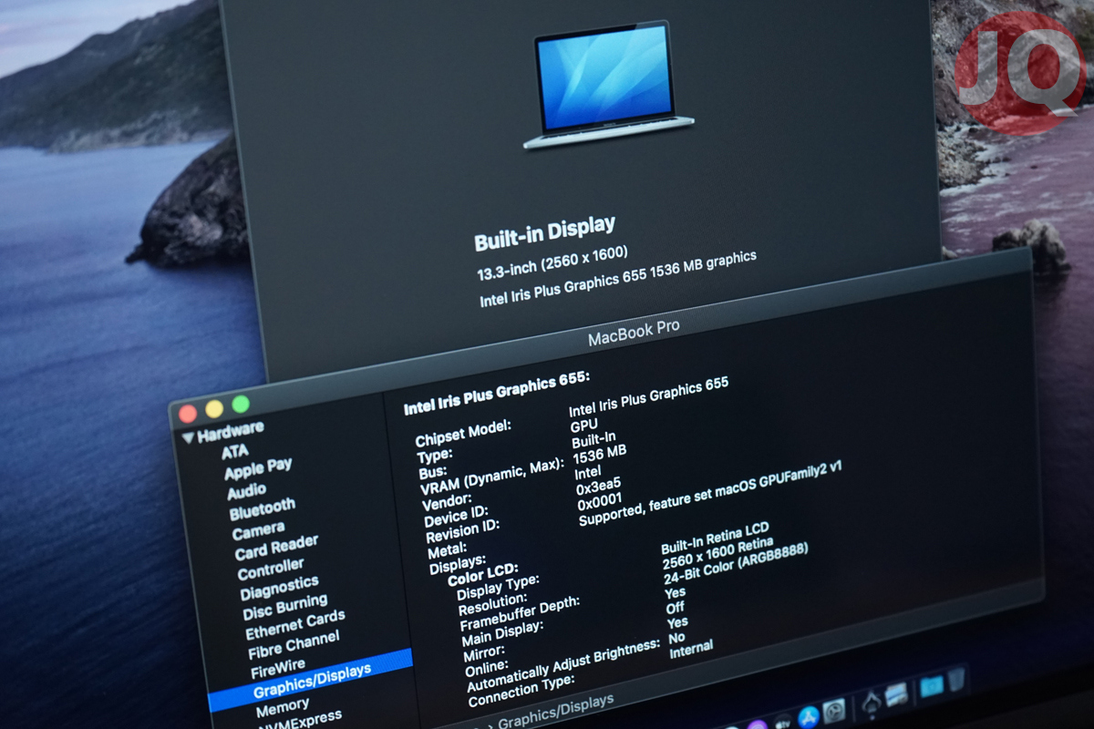Select the 'Built-In Retina LCD' value
Screen dimensions: 1094x729
(715, 539)
